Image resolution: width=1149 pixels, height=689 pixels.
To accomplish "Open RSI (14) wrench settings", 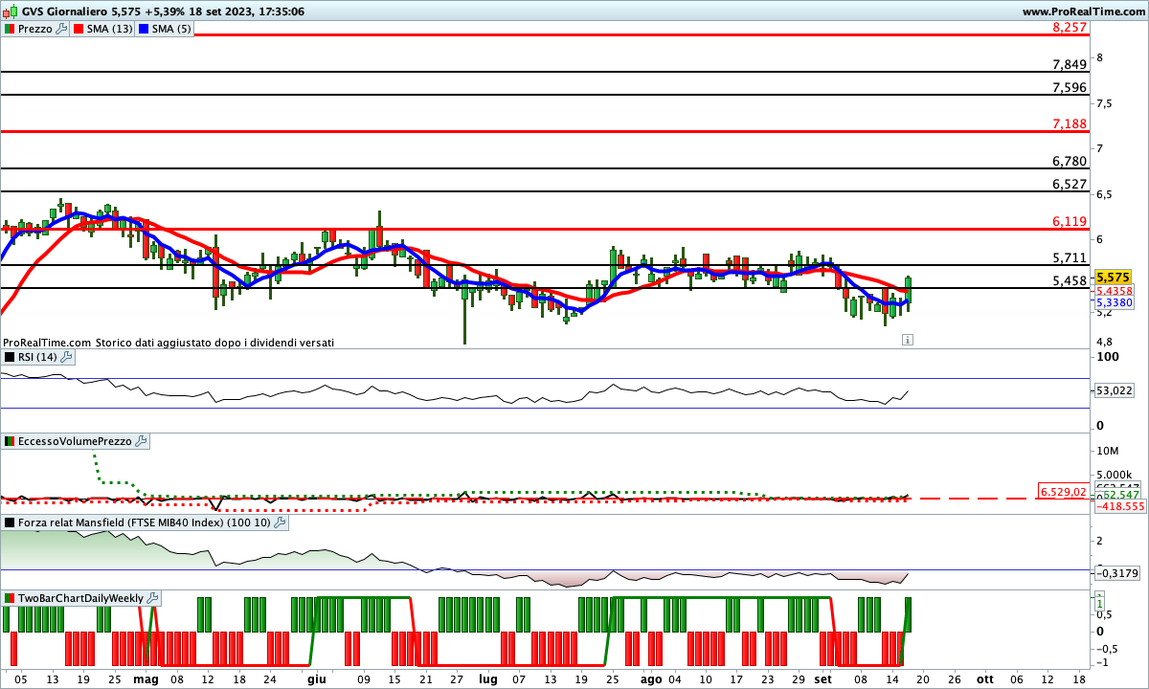I will click(x=66, y=357).
